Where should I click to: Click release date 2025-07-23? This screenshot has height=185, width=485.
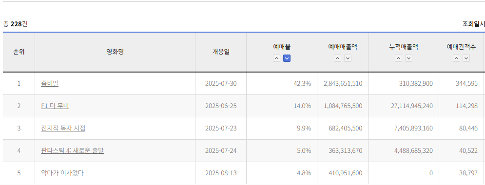221,128
